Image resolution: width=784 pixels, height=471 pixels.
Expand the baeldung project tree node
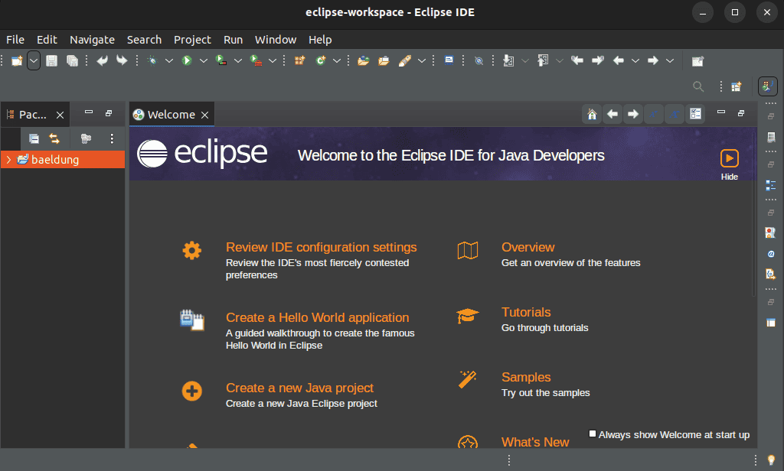8,160
